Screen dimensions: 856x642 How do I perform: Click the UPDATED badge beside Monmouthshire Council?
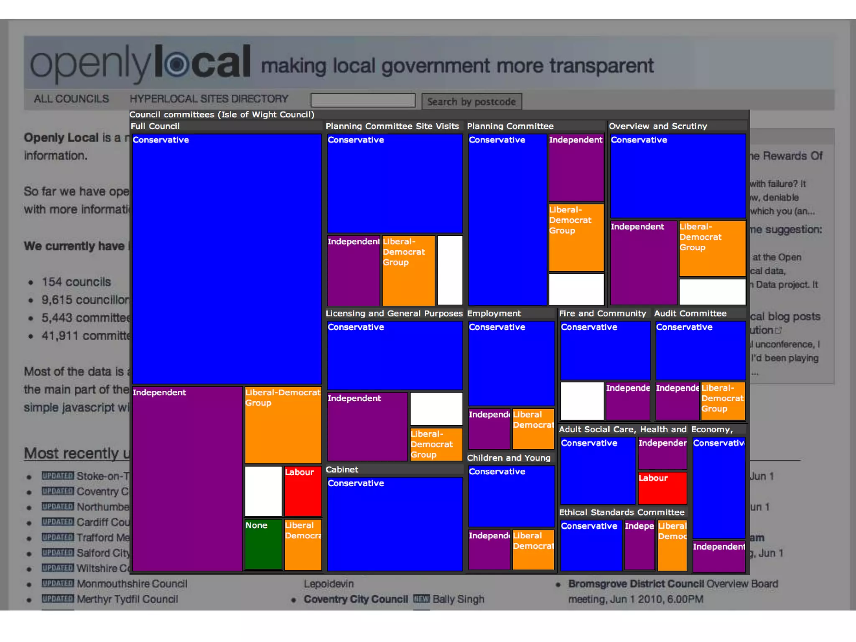pos(58,583)
